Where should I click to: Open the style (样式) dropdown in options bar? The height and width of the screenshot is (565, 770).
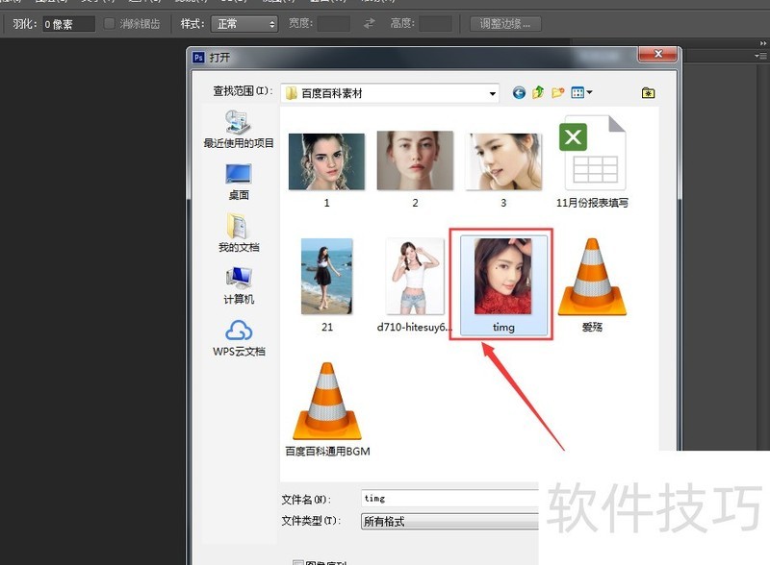pyautogui.click(x=244, y=23)
